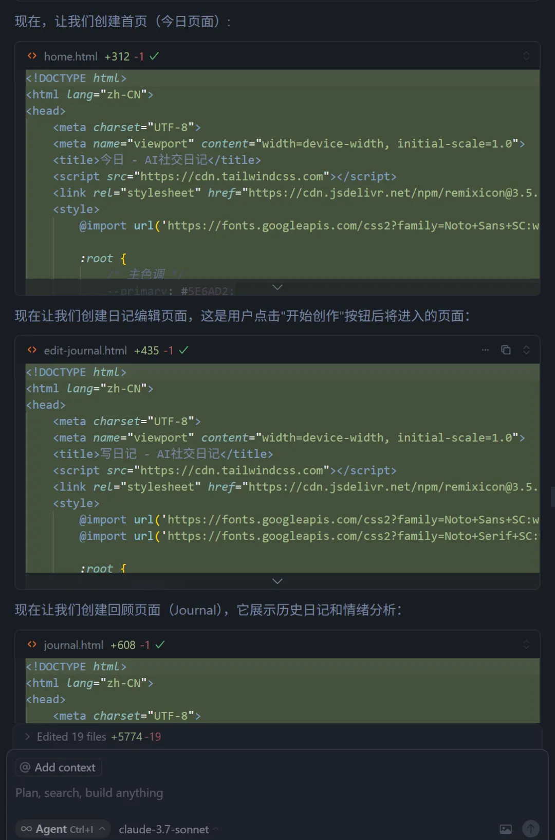Click the -19 total deletions count
Viewport: 555px width, 840px height.
153,737
